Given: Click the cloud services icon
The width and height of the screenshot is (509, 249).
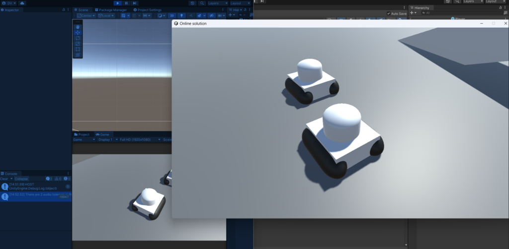Looking at the screenshot, I should (x=22, y=3).
